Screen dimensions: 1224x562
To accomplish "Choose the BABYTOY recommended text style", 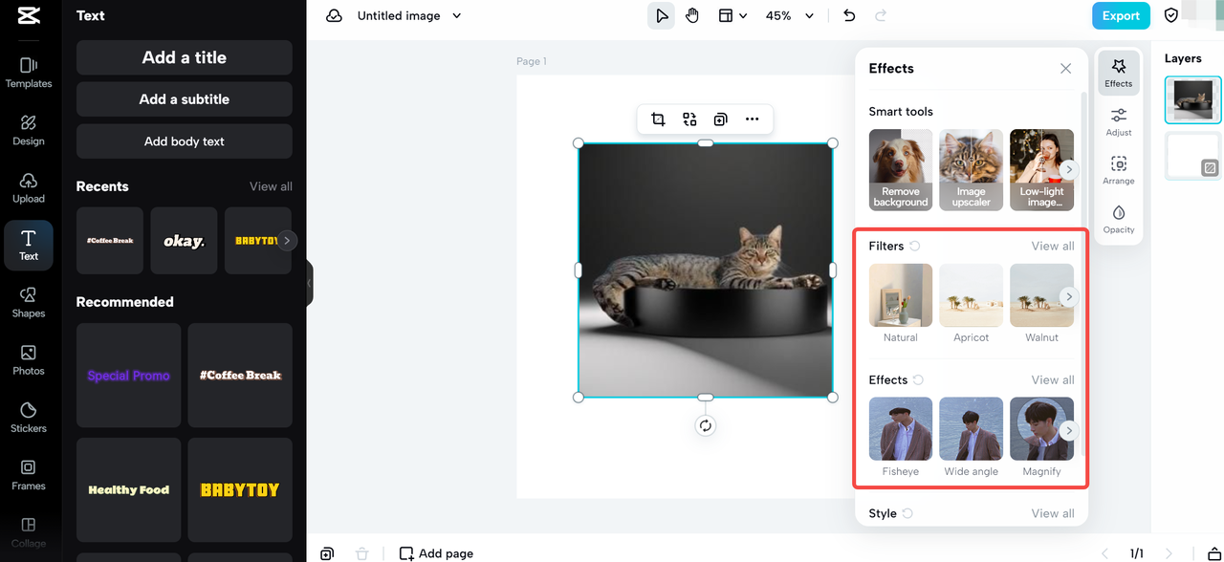I will tap(240, 490).
